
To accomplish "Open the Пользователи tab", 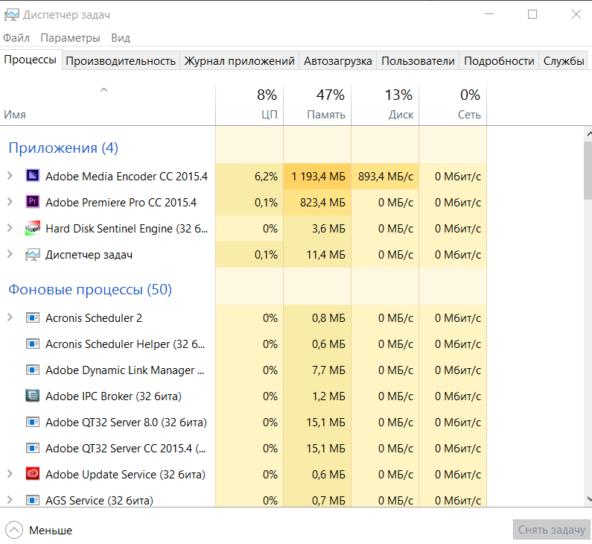I will [x=418, y=61].
